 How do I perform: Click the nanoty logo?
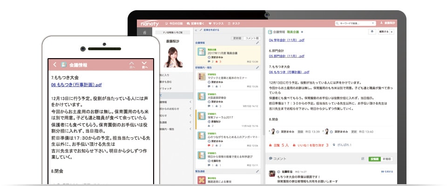[x=149, y=23]
